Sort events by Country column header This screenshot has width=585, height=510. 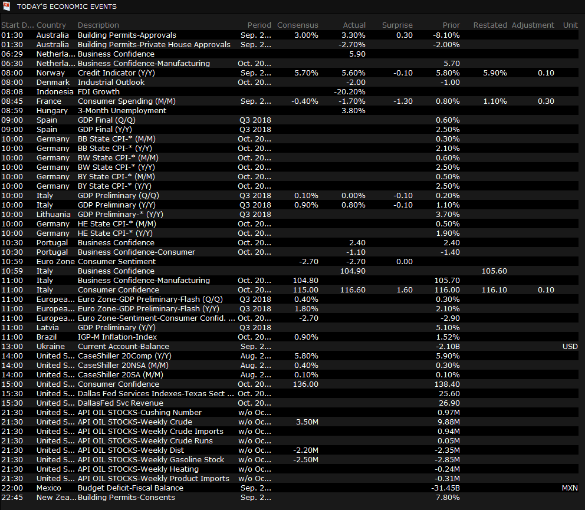pyautogui.click(x=51, y=25)
